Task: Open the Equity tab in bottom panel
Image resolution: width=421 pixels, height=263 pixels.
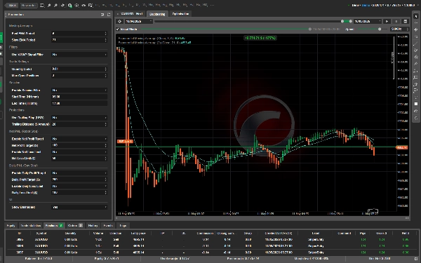Action: point(11,225)
